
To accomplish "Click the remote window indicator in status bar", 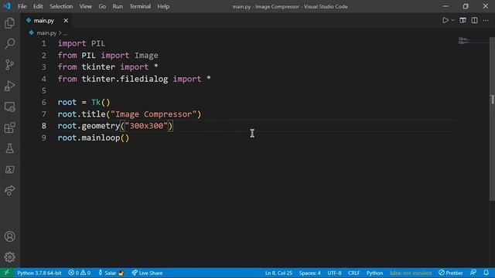I will (x=7, y=273).
